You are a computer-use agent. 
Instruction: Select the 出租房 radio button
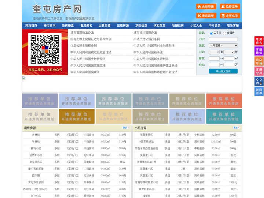[224, 33]
